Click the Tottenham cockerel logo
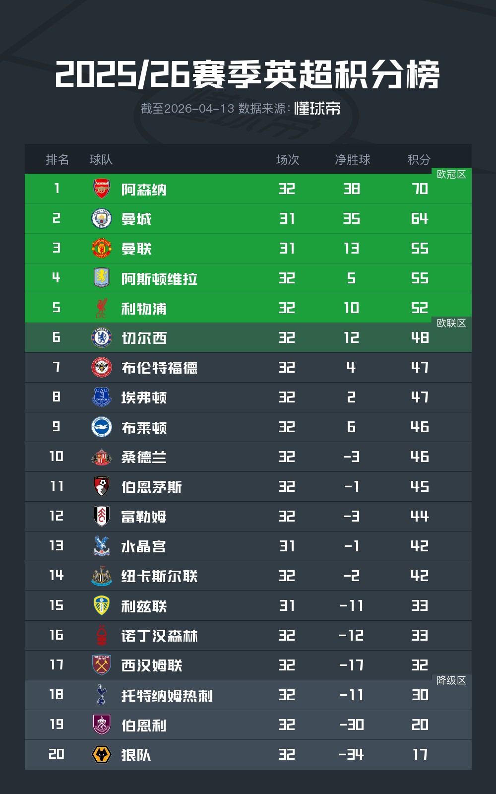 [102, 695]
